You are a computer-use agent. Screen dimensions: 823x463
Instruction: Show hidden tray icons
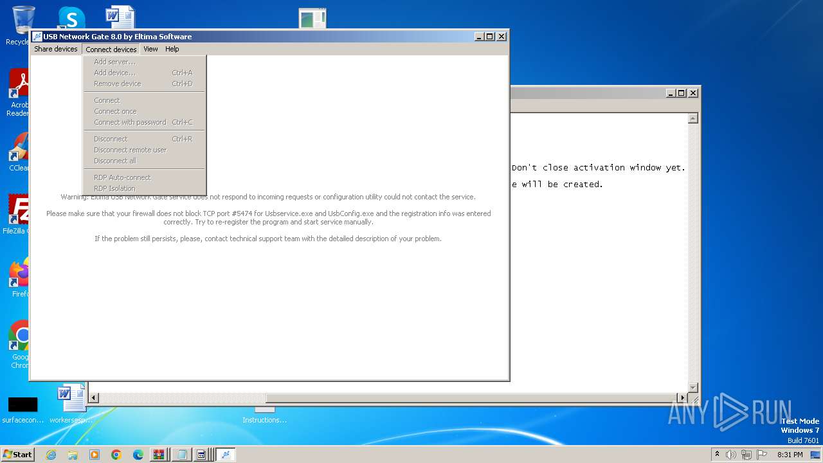click(x=717, y=454)
